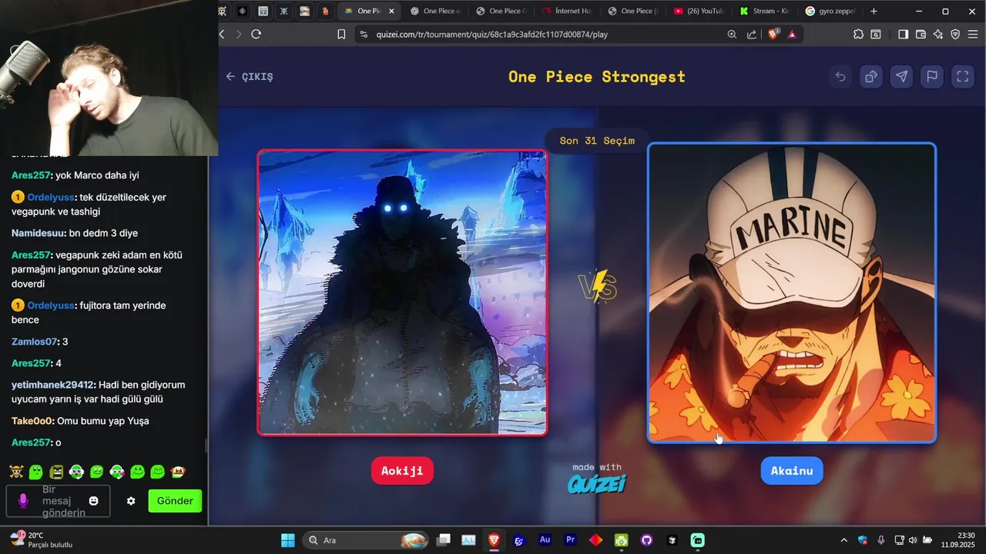Screen dimensions: 986x554
Task: Open the Windows Start menu
Action: (x=288, y=540)
